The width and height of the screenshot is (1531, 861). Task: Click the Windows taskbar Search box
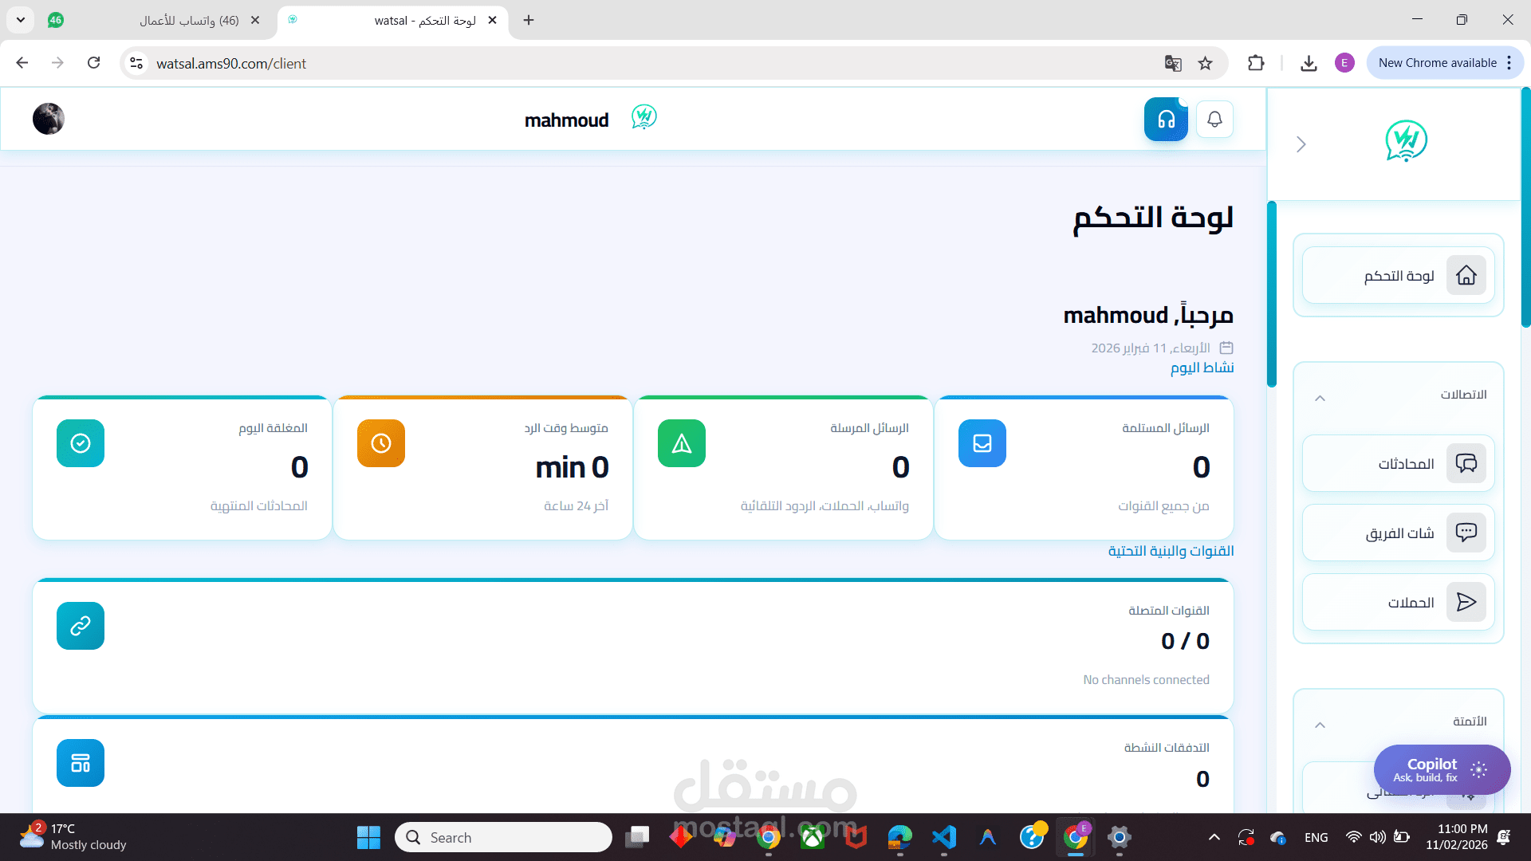[504, 837]
